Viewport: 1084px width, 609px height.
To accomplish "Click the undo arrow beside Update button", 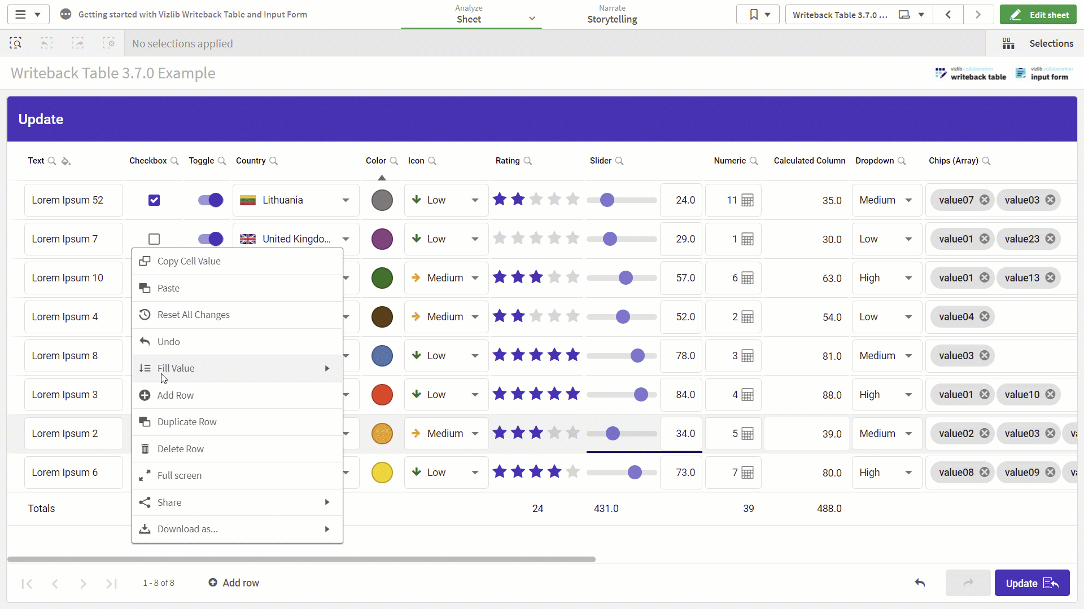I will tap(920, 582).
